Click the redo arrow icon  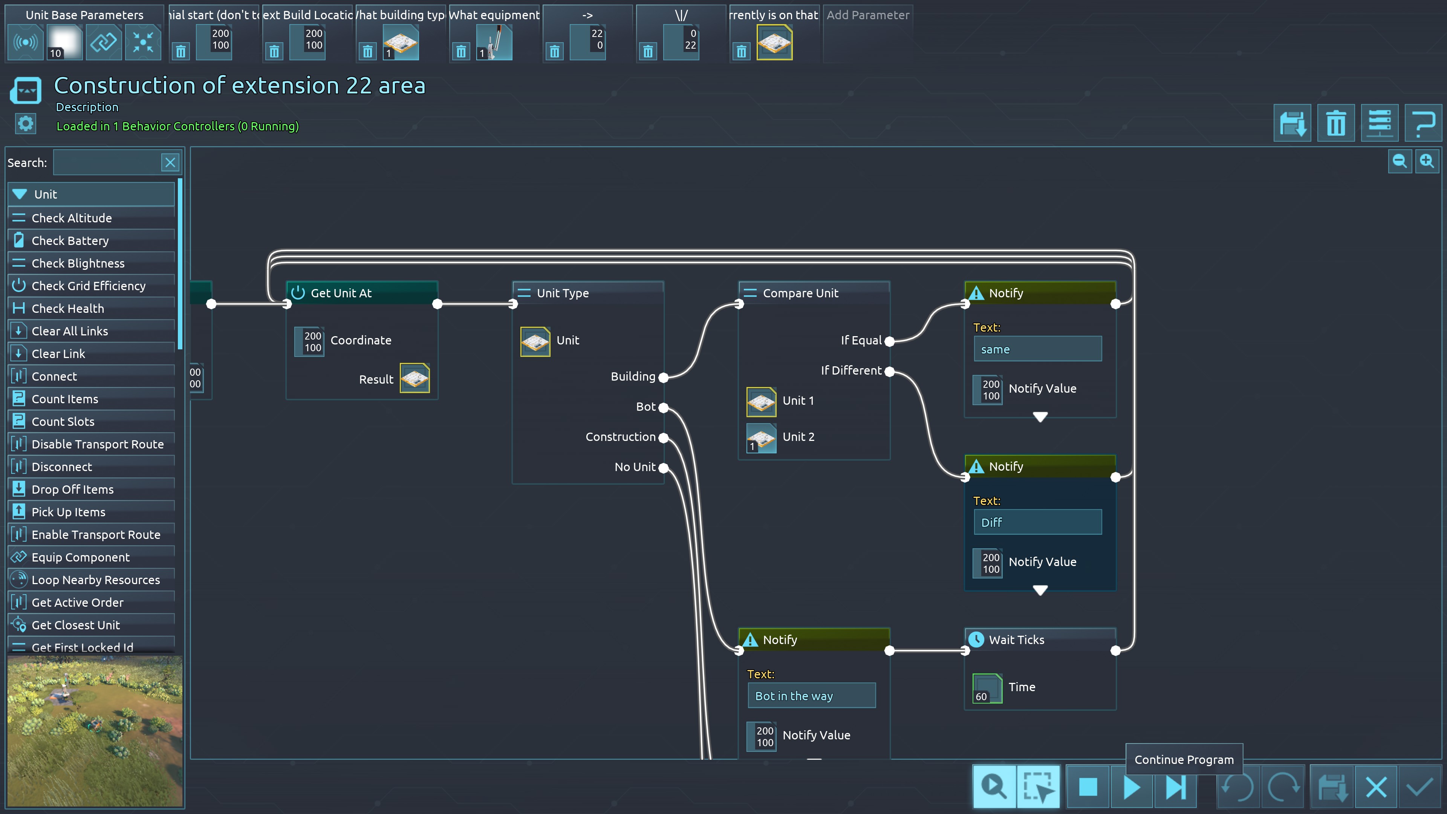(1283, 786)
